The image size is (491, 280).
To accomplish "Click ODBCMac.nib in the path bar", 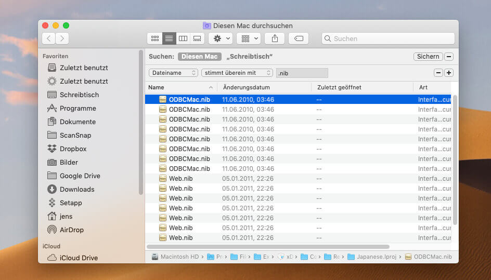I will click(x=429, y=257).
